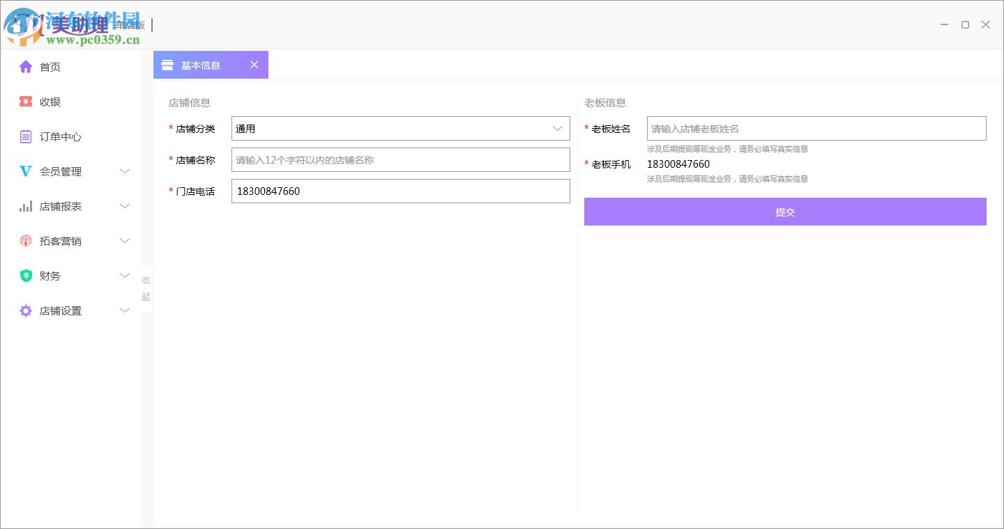Select 拓客营销 in the sidebar
This screenshot has height=529, width=1004.
click(x=61, y=241)
